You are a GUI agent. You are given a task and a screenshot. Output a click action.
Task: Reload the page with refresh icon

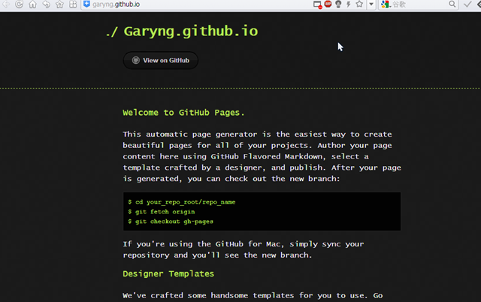click(19, 4)
